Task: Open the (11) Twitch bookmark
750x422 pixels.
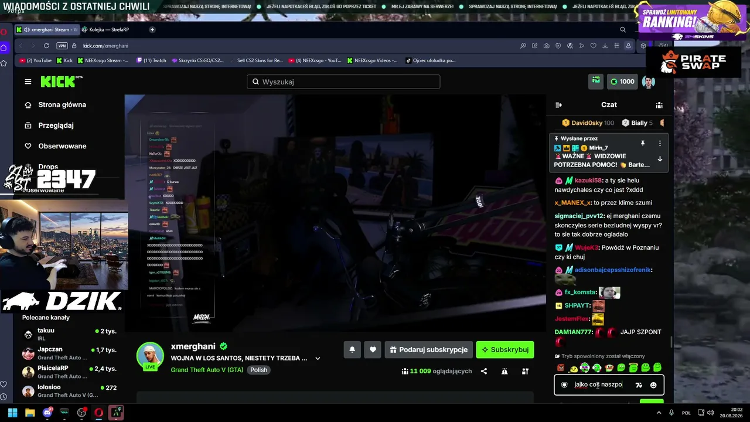Action: (151, 60)
